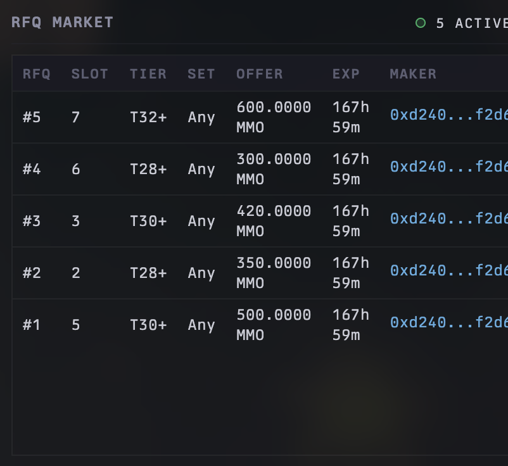Click 167h 59m expiry in RFQ #1 row

coord(351,325)
